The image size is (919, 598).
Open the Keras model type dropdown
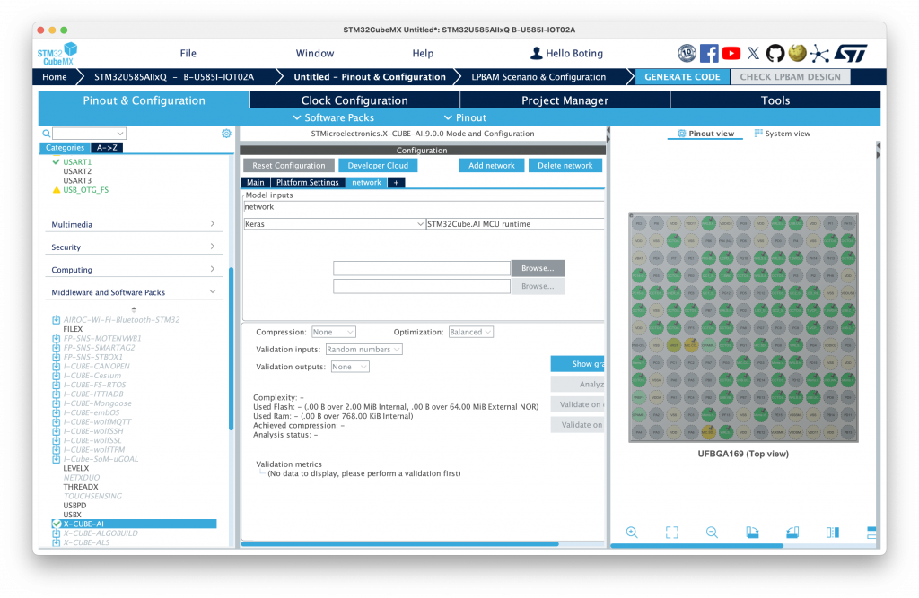(334, 224)
